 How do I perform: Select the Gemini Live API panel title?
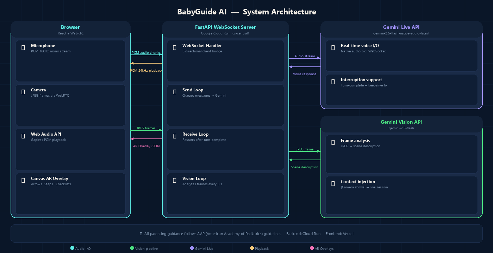point(401,27)
